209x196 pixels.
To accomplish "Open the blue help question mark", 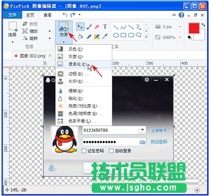I will coord(182,15).
